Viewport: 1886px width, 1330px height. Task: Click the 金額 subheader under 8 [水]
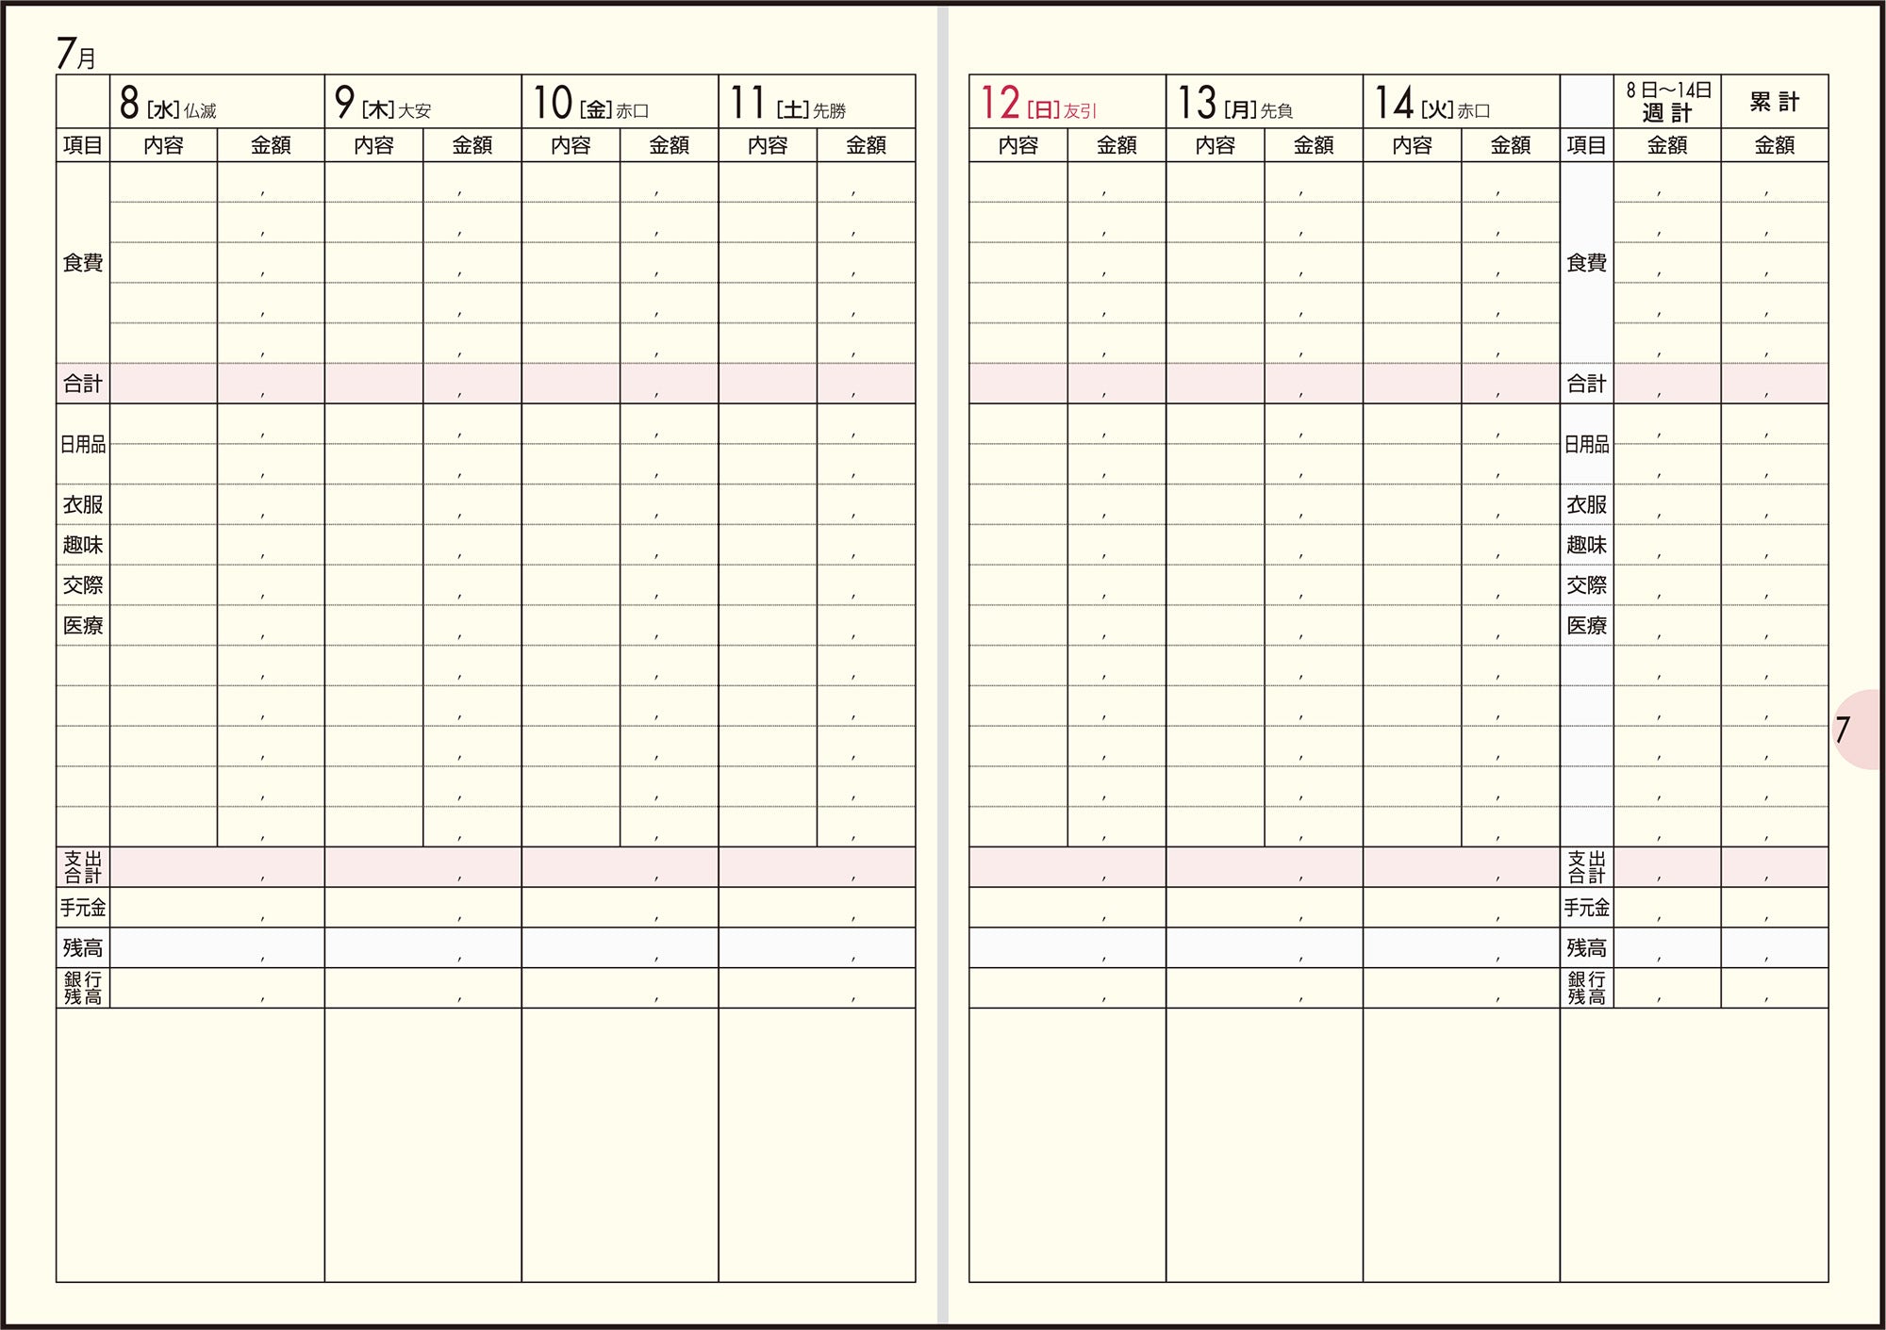click(x=271, y=145)
